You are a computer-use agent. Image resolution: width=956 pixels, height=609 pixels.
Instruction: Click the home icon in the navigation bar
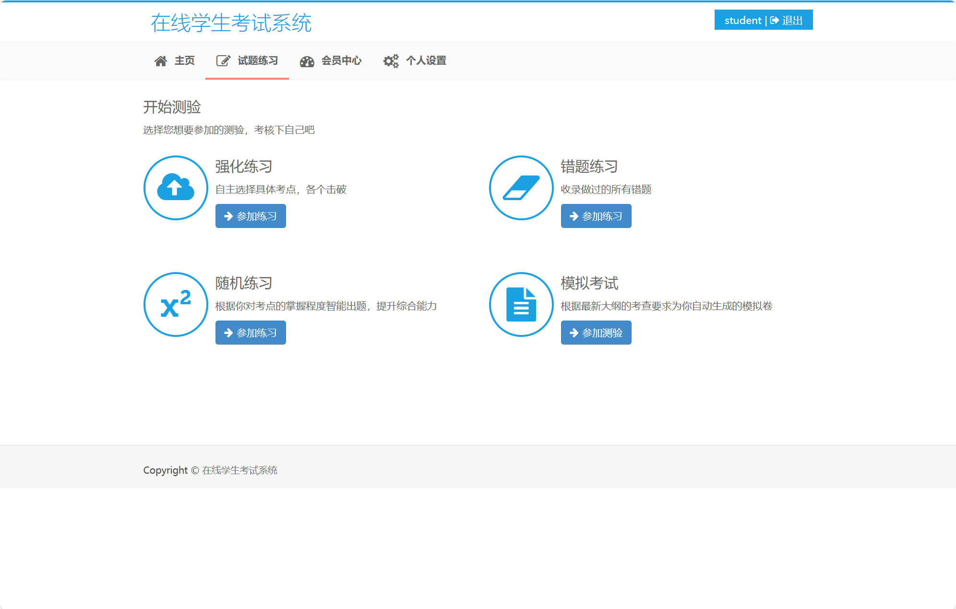160,60
